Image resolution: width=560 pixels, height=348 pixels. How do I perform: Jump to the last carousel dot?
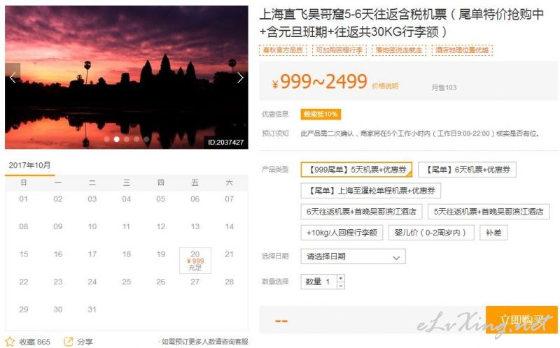click(146, 139)
